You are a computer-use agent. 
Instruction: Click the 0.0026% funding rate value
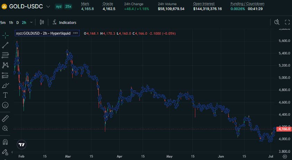coord(238,9)
